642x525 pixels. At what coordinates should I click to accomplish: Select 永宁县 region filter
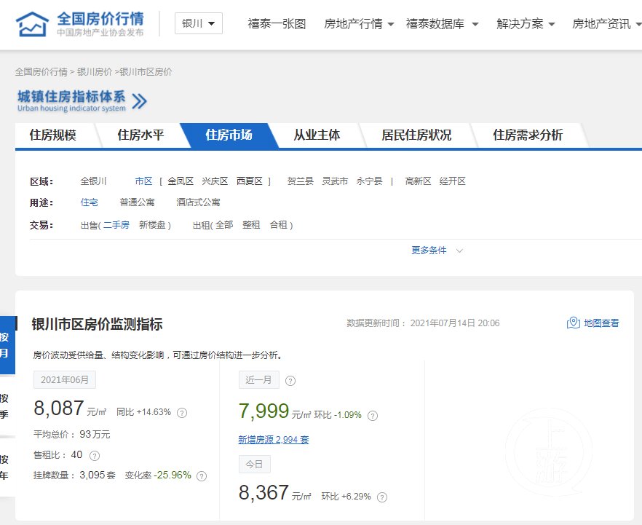point(369,181)
